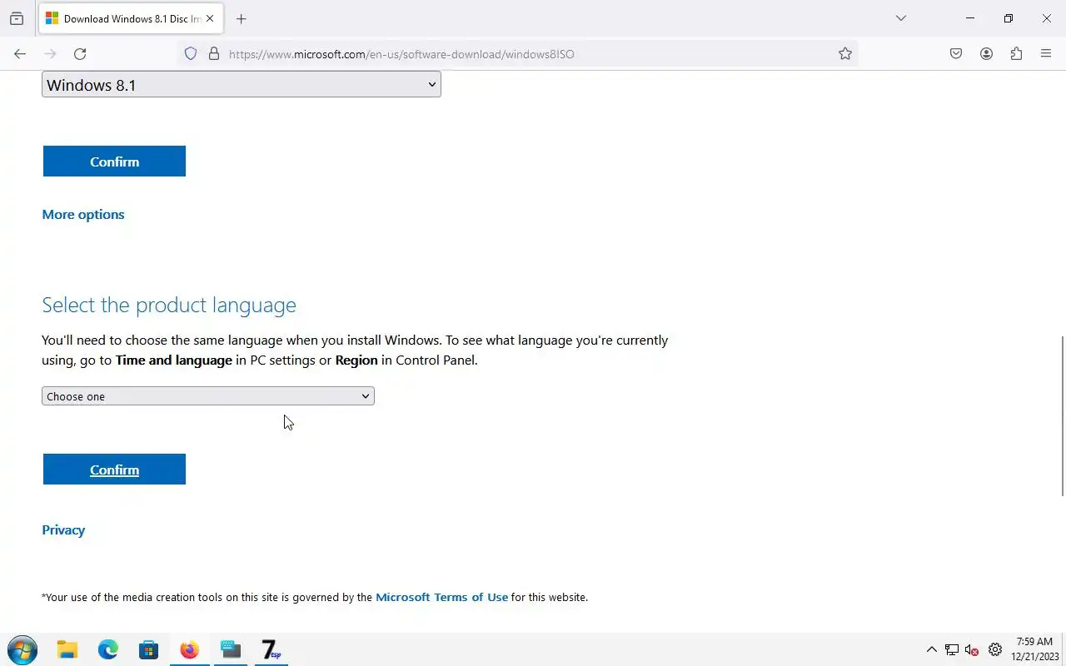Click the 'Select the product language' heading

pos(169,305)
